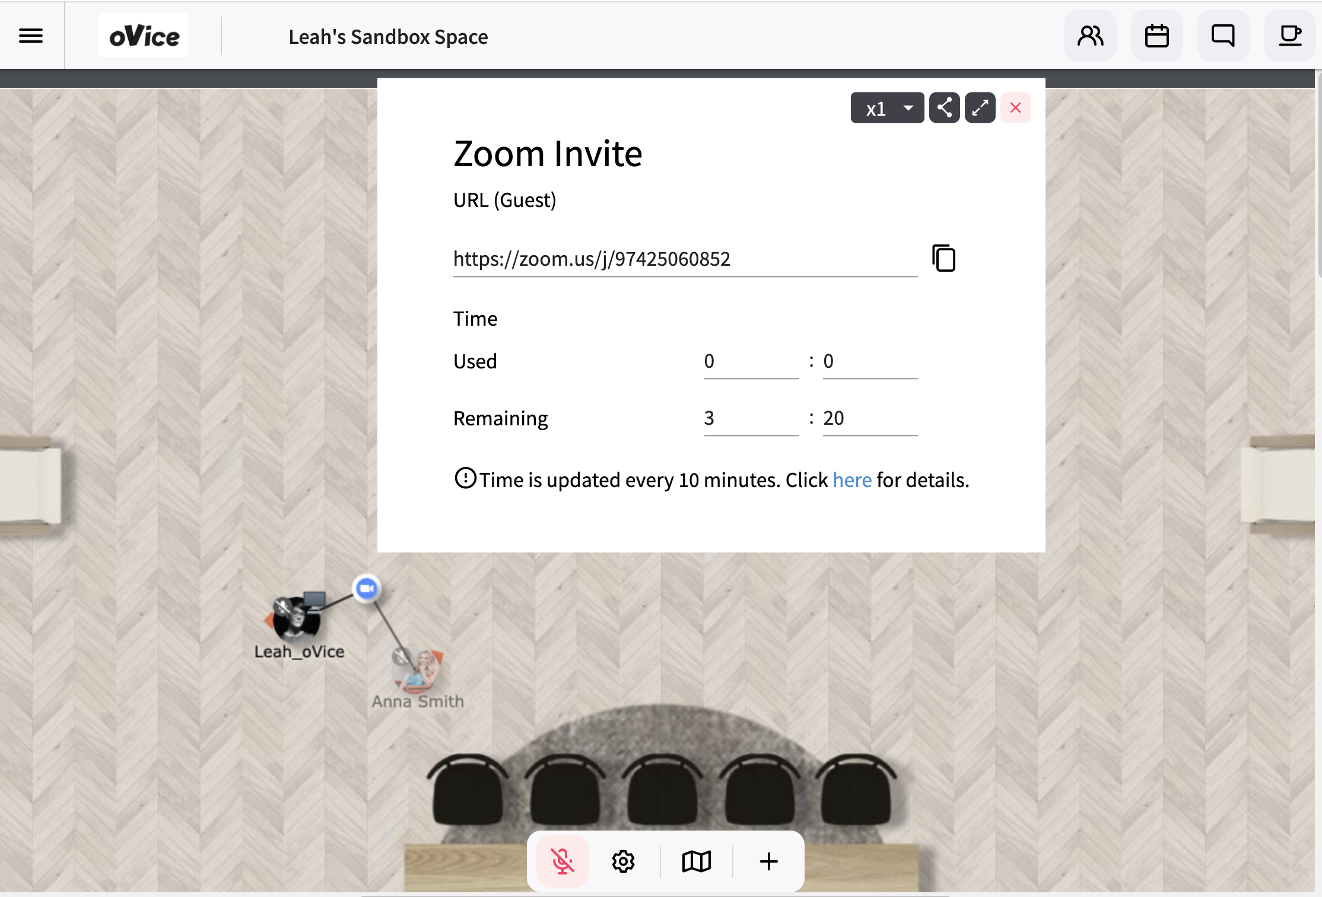1322x897 pixels.
Task: Open the users list icon
Action: click(x=1090, y=36)
